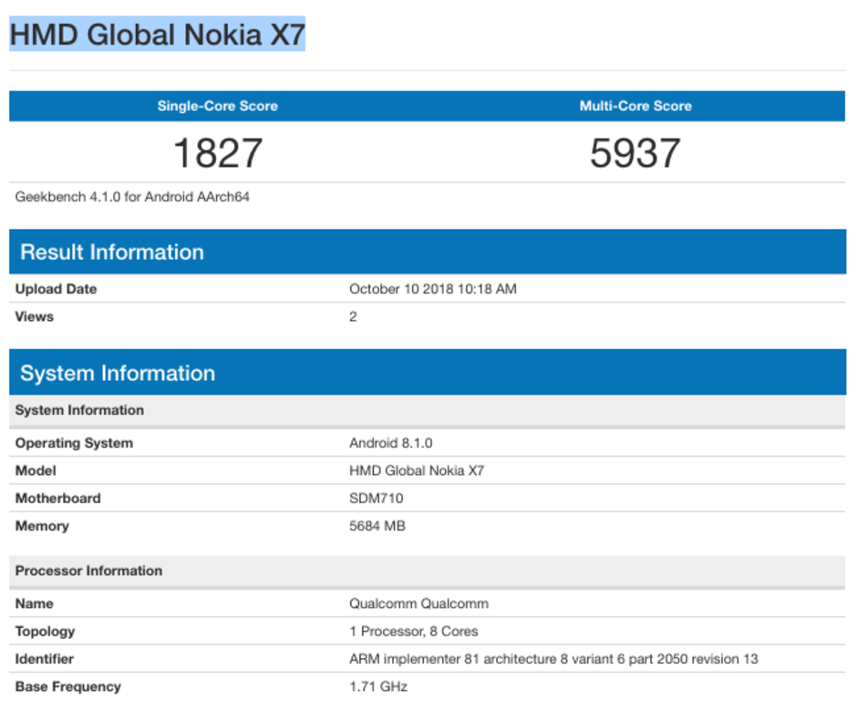Click the Android 8.1.0 operating system value
Image resolution: width=857 pixels, height=711 pixels.
pyautogui.click(x=390, y=443)
